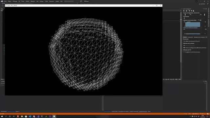
Task: Open diagnostic tools settings gear icon
Action: 184,11
